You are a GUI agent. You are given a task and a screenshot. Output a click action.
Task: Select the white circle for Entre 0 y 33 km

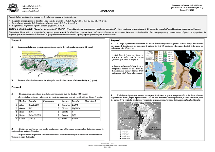coord(121,131)
